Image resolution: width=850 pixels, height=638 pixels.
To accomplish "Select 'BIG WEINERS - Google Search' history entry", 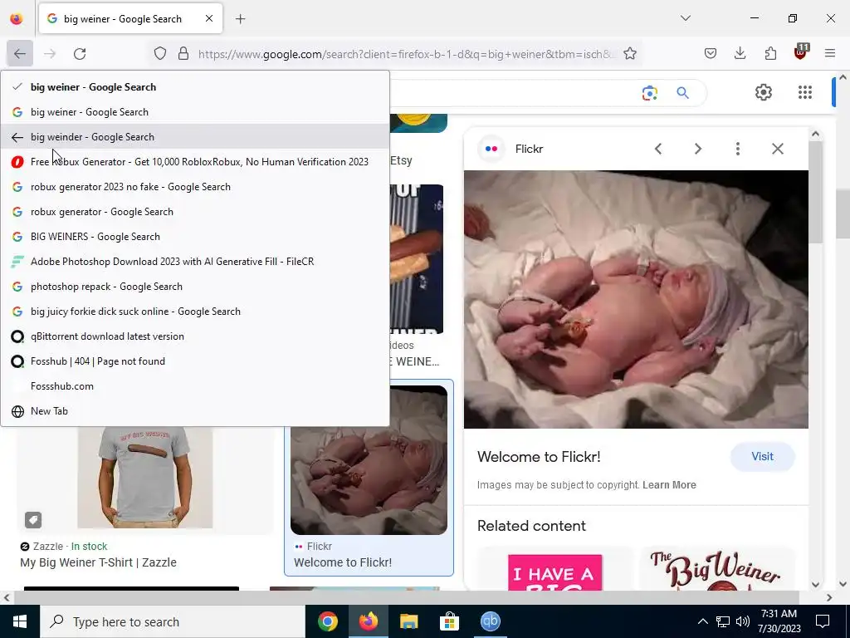I will 195,237.
